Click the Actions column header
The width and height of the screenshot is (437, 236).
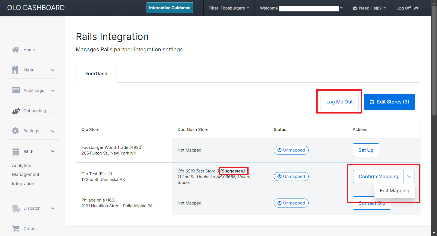(360, 130)
